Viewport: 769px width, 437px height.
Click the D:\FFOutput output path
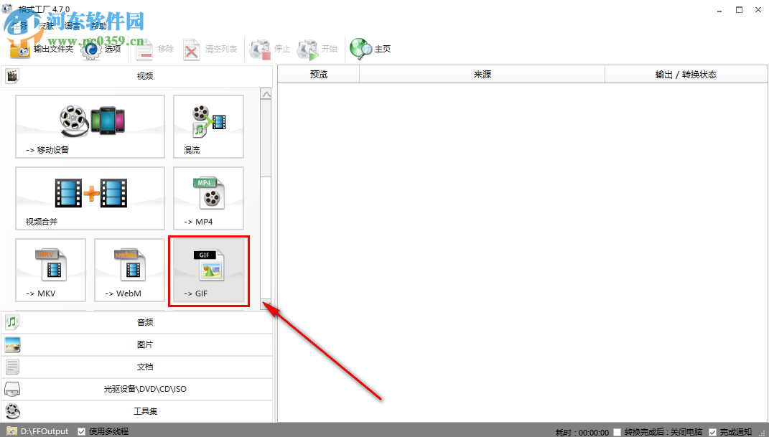(x=45, y=431)
